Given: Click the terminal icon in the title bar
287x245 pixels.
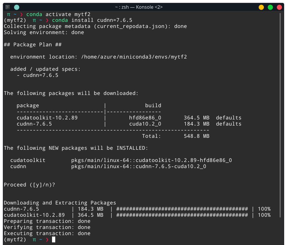Looking at the screenshot, I should click(x=8, y=7).
